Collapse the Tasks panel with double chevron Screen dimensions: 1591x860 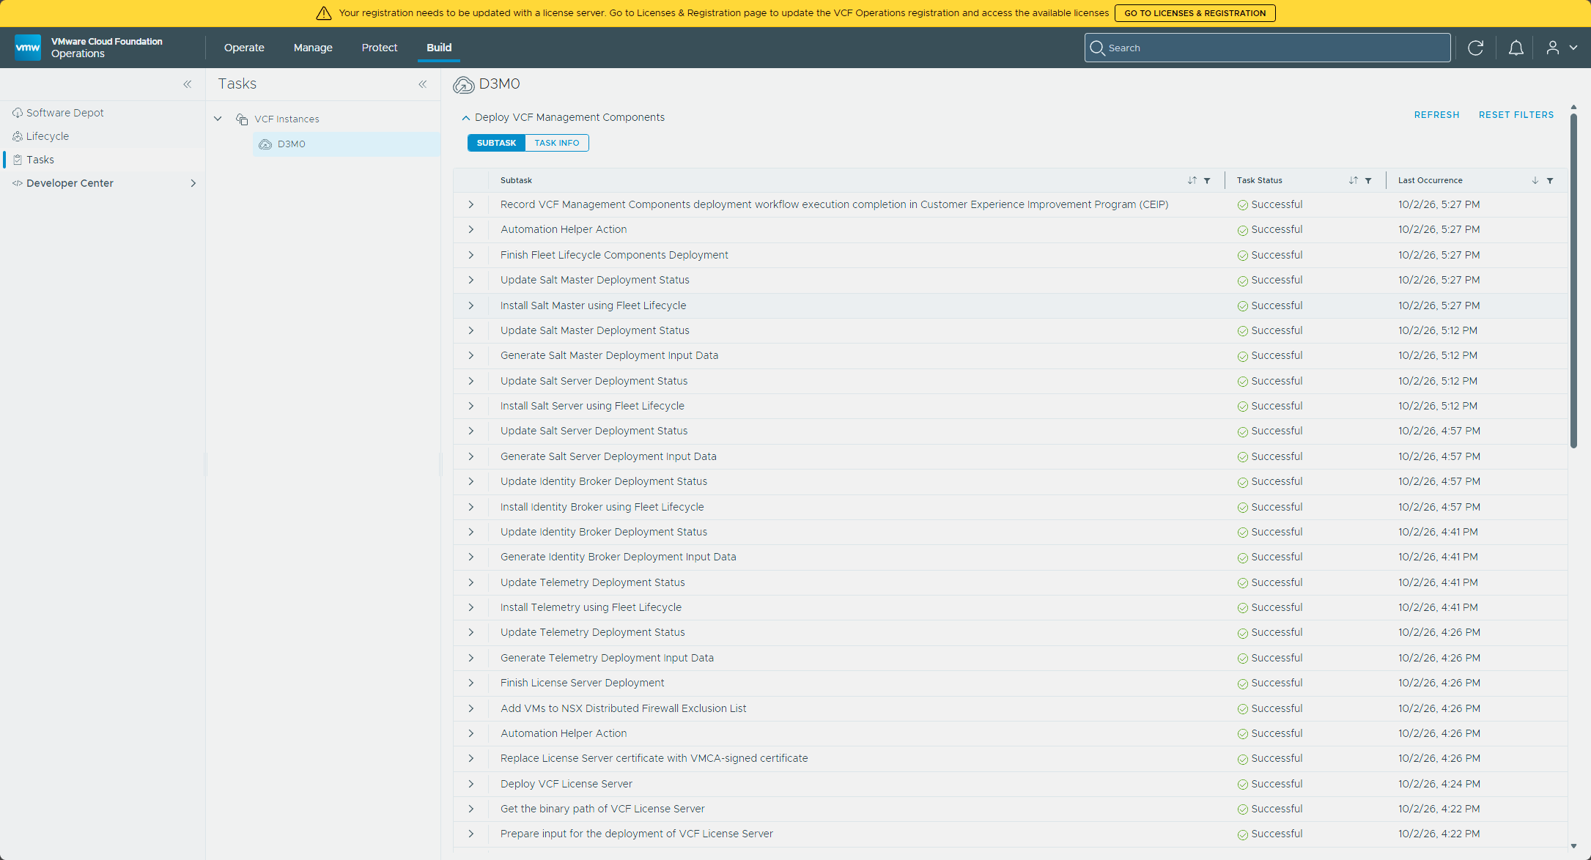click(423, 84)
